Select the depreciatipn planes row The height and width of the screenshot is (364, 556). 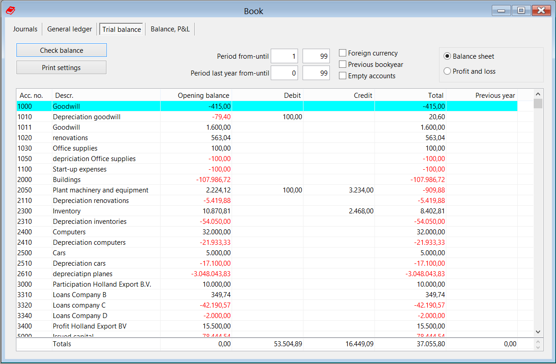(267, 274)
